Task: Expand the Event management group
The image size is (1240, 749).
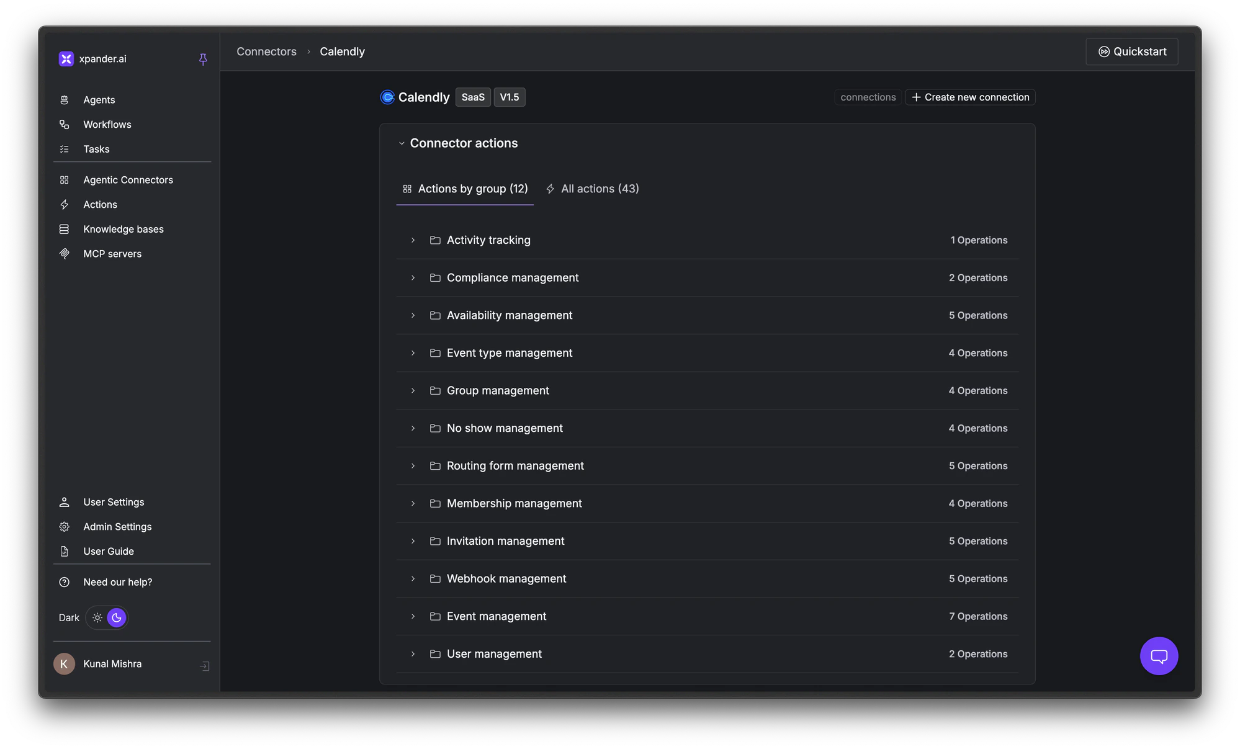Action: click(x=413, y=616)
